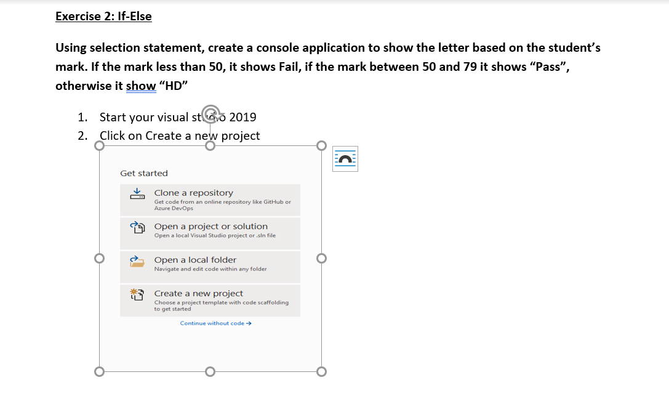Click the left-side resize handle of the image
This screenshot has height=412, width=669.
tap(100, 258)
